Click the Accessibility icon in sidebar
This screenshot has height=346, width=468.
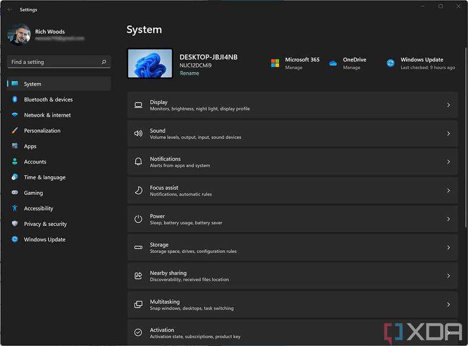click(15, 208)
